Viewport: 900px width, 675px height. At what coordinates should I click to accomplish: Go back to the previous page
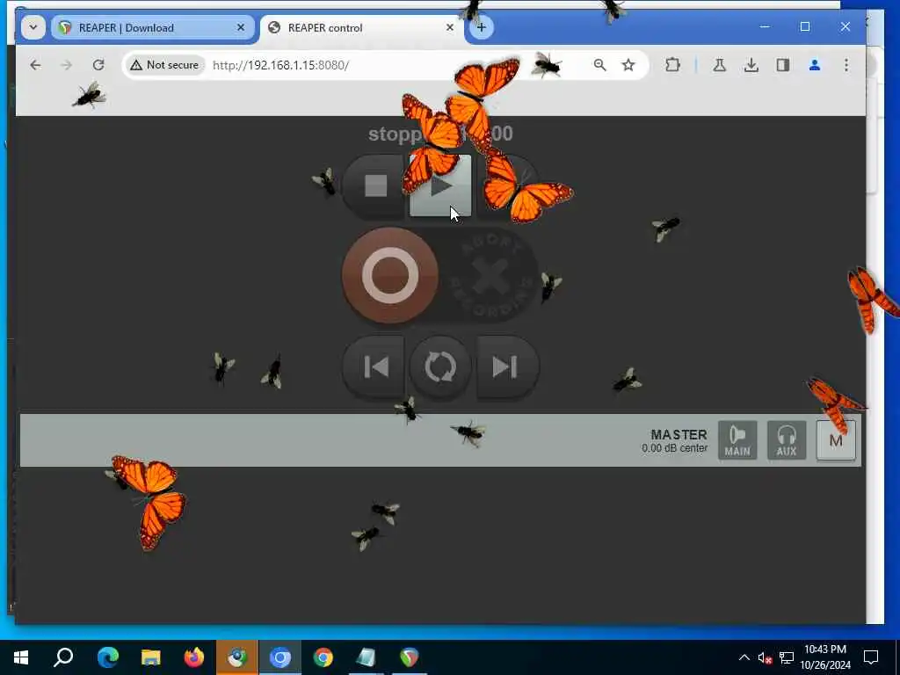pyautogui.click(x=35, y=65)
